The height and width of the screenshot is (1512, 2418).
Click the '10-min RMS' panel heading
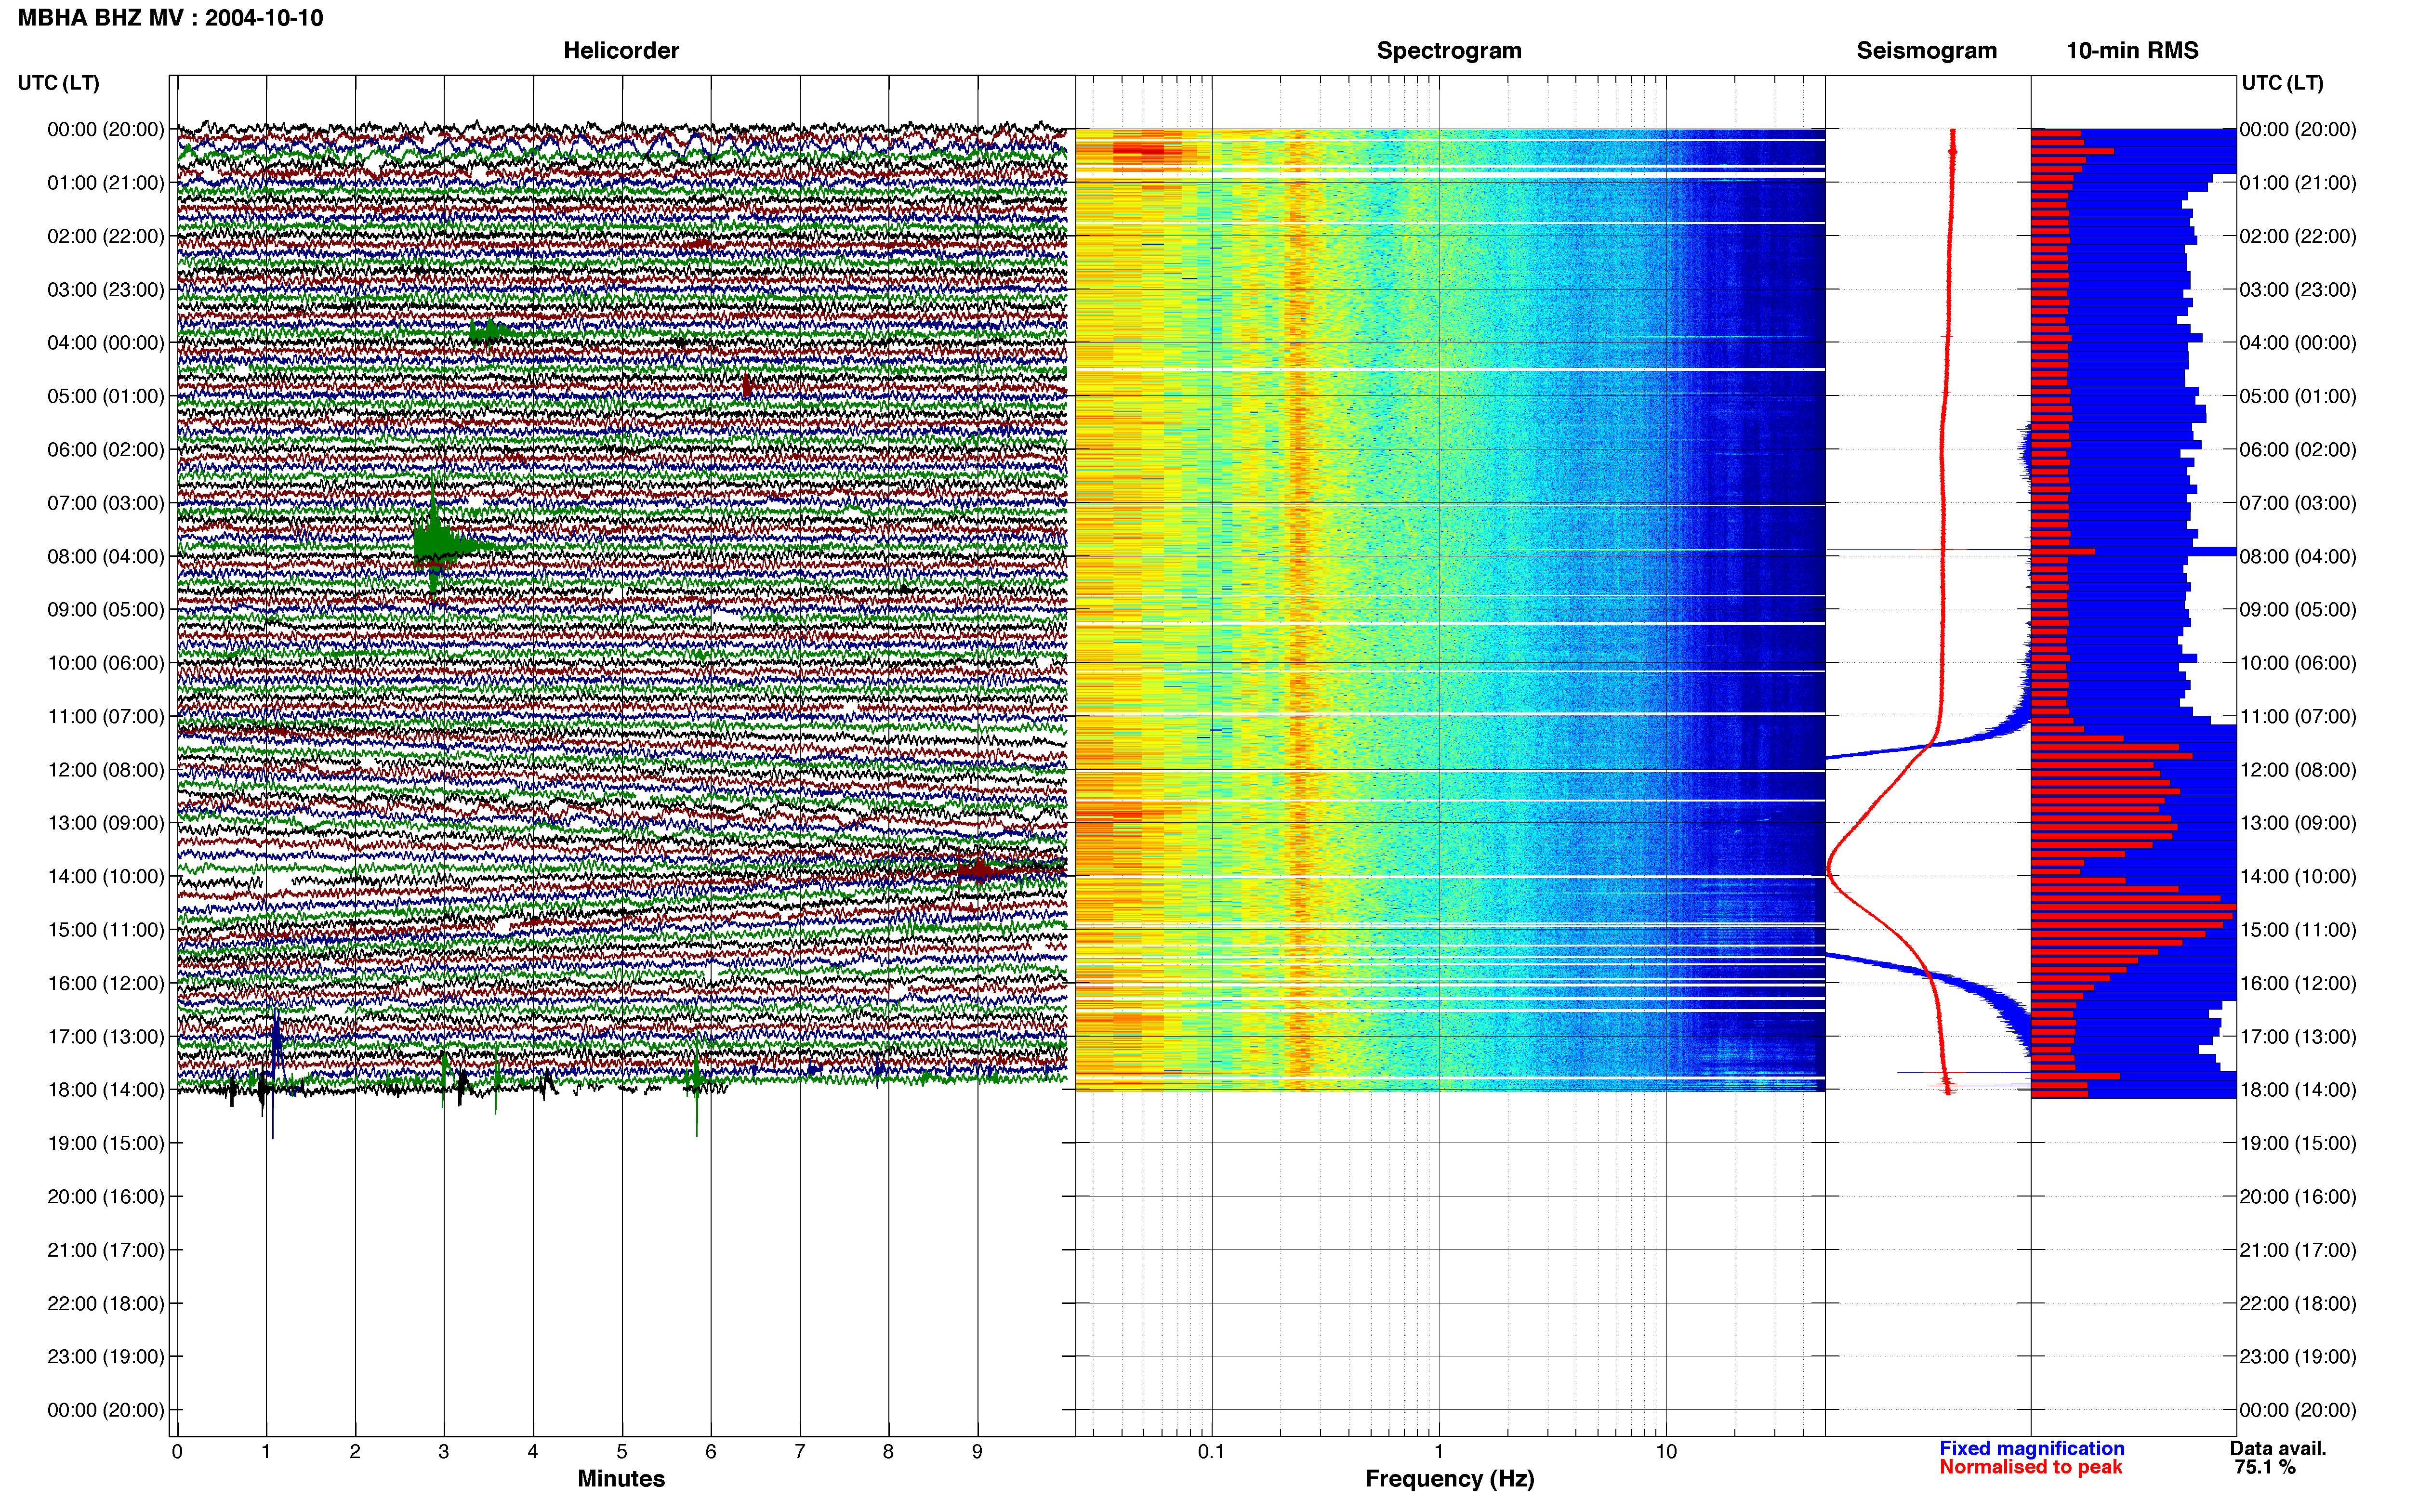(2132, 50)
